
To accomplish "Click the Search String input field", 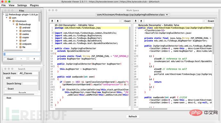I will point(30,83).
